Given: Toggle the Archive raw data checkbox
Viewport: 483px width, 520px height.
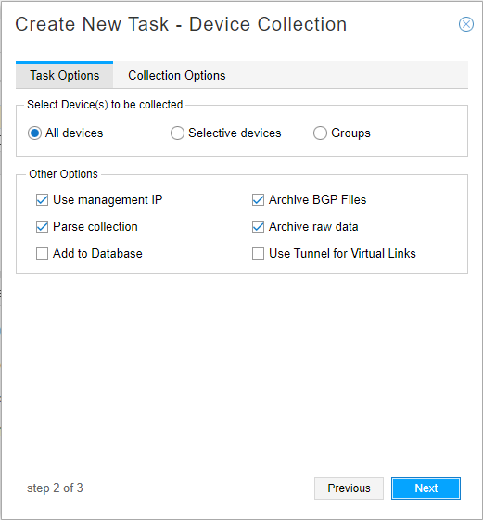Looking at the screenshot, I should [258, 226].
